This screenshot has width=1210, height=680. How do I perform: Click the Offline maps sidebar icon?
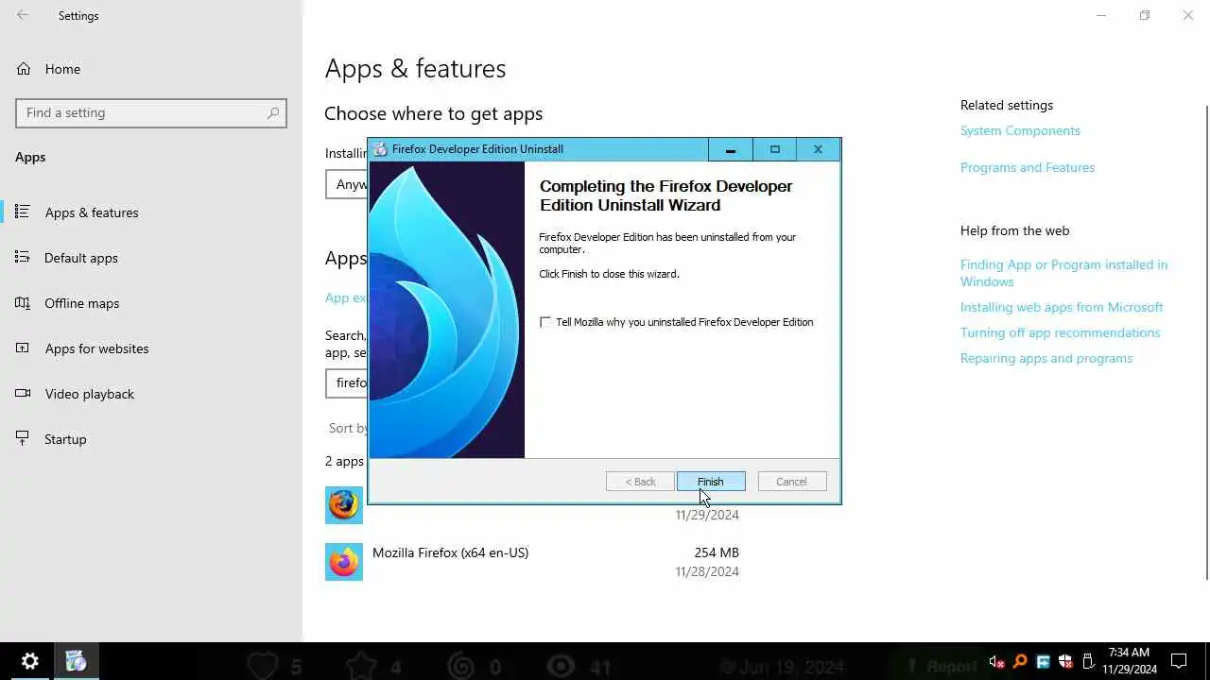point(23,302)
